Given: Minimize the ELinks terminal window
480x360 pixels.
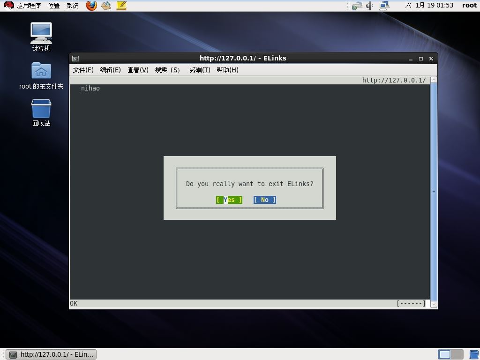Looking at the screenshot, I should pyautogui.click(x=411, y=59).
